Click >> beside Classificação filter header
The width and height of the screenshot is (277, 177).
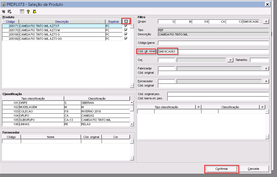[x=262, y=107]
